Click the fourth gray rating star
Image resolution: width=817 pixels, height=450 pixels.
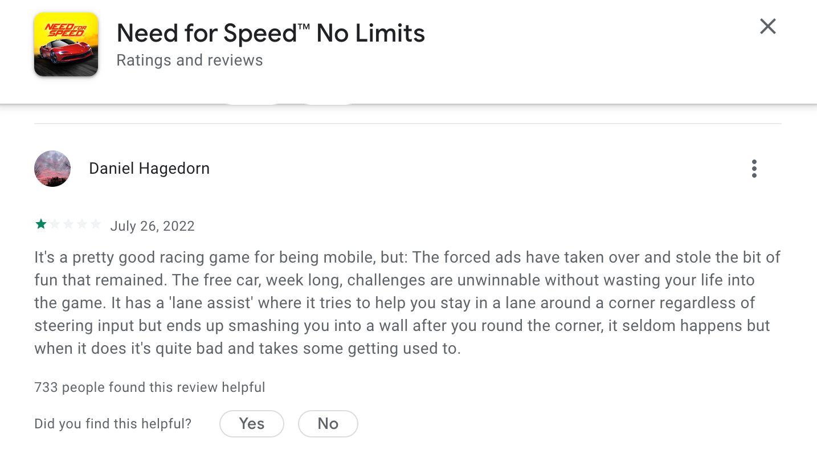(x=82, y=224)
